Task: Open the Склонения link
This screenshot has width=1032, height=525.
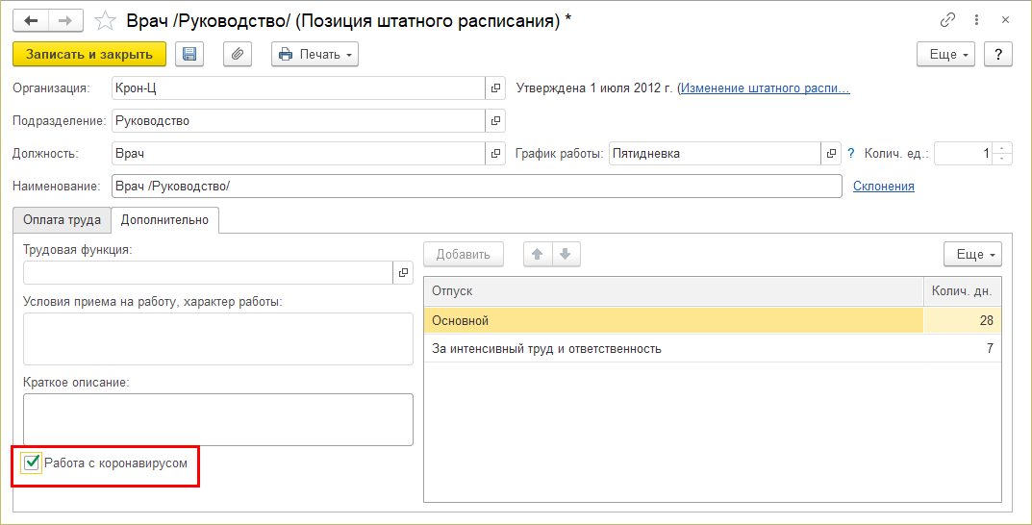Action: point(883,186)
